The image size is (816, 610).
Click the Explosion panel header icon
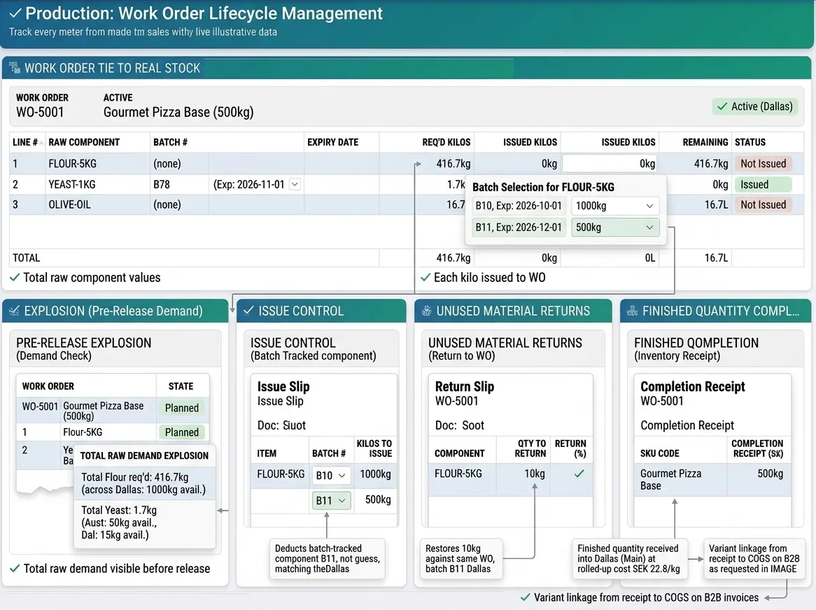tap(14, 311)
